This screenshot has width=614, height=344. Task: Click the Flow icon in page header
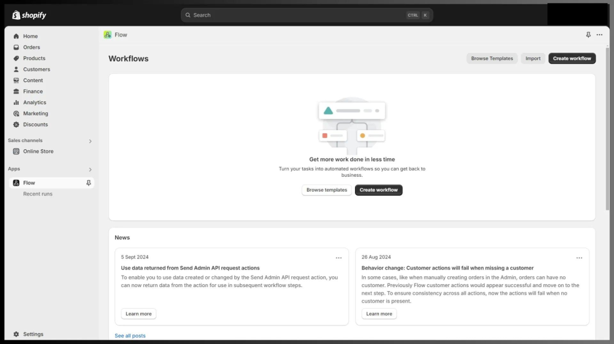tap(108, 35)
